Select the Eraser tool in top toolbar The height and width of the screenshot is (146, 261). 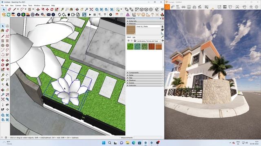[9, 9]
